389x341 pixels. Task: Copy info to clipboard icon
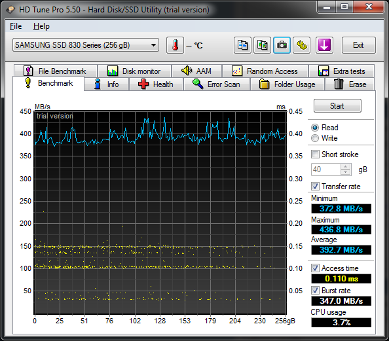pos(242,45)
